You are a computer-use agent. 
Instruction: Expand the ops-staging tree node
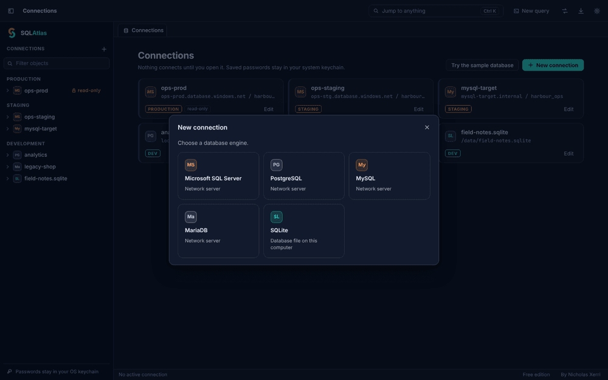(8, 117)
